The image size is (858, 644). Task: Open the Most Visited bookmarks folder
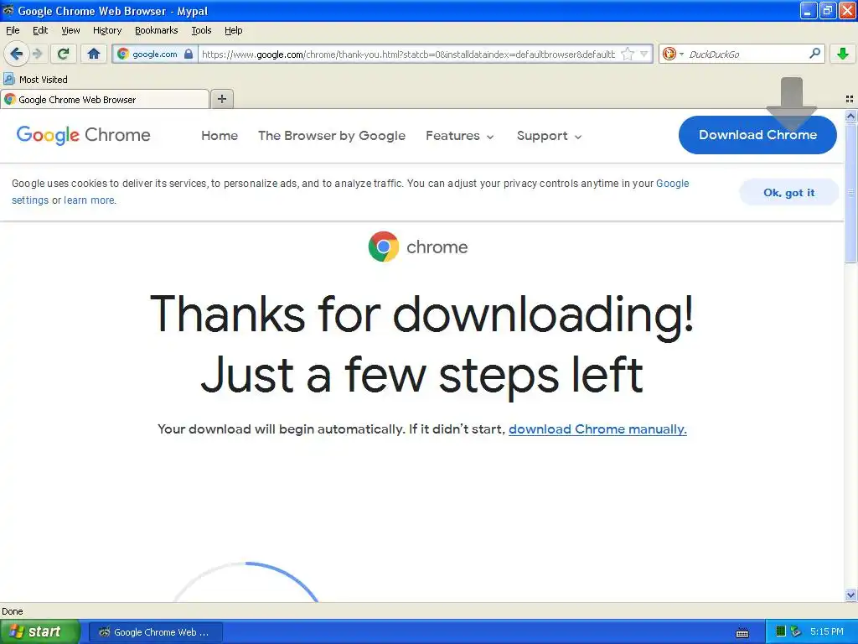click(36, 80)
